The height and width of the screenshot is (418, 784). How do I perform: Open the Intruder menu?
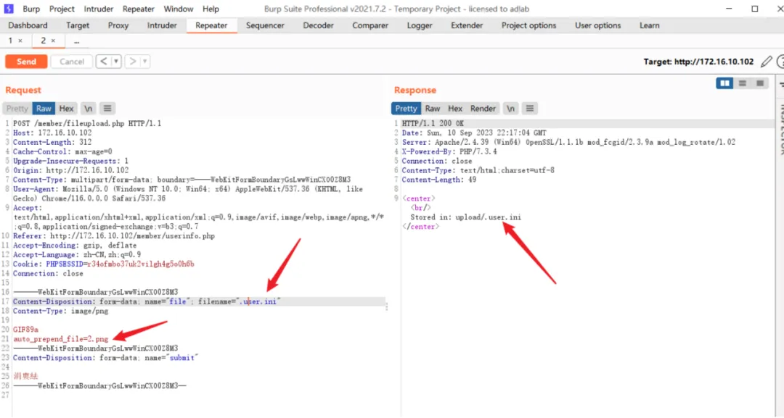coord(99,9)
